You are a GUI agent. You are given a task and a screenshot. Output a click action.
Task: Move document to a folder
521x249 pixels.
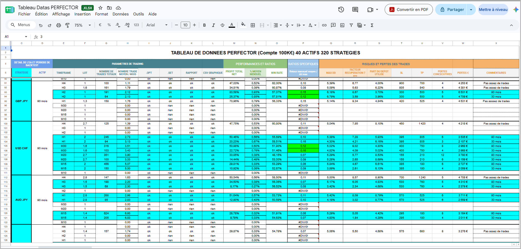click(109, 8)
